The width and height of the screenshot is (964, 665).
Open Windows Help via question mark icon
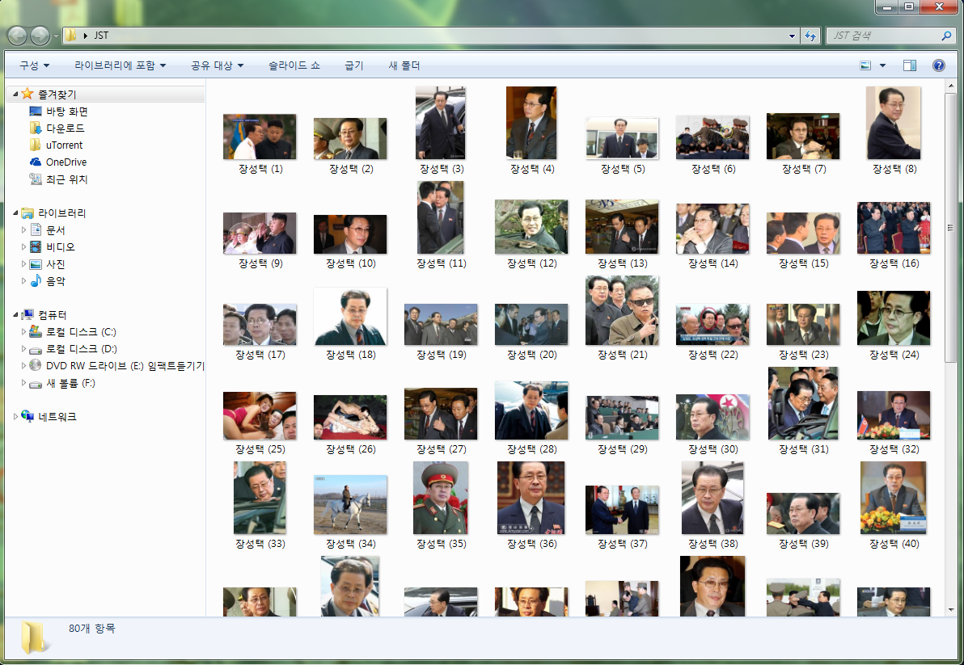939,65
